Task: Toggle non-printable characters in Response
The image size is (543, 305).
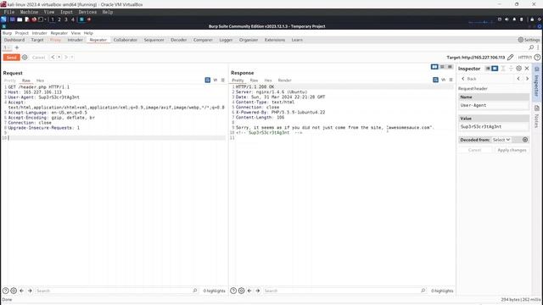Action: (x=443, y=80)
